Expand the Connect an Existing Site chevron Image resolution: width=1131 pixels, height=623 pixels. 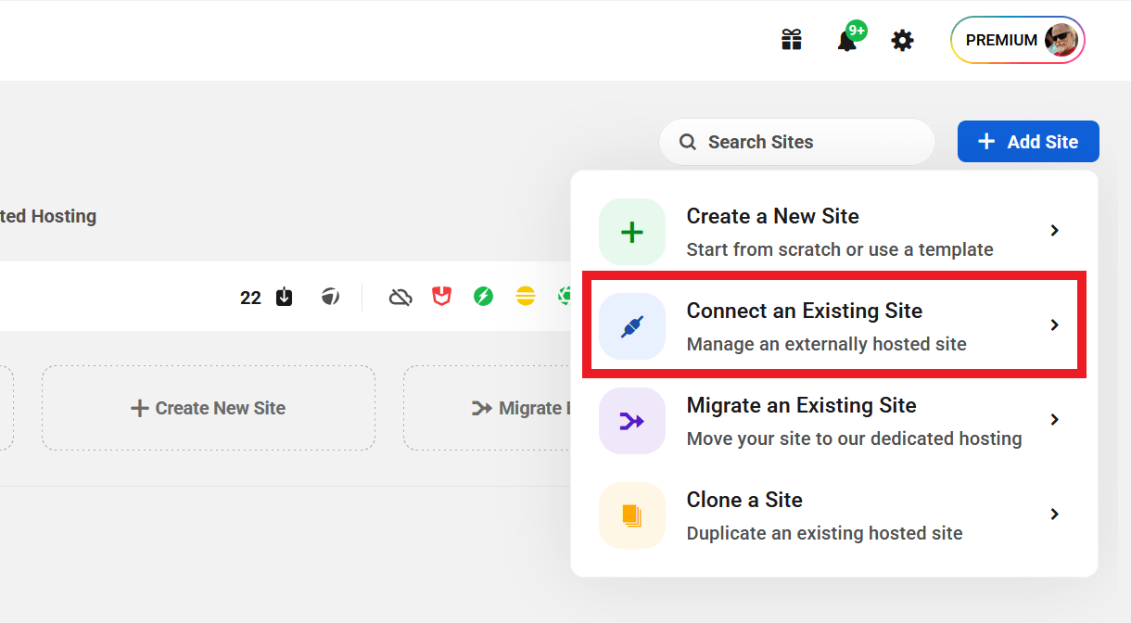(1054, 325)
